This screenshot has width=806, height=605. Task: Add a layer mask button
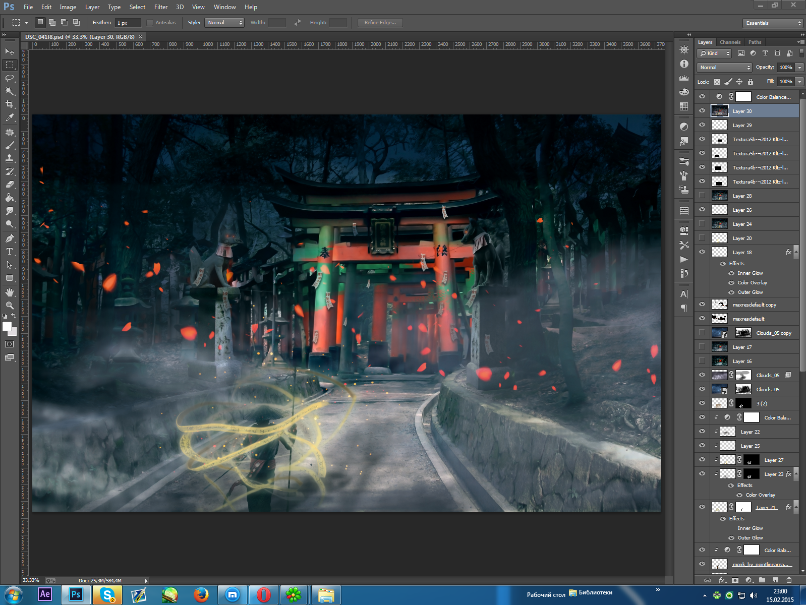pos(735,580)
